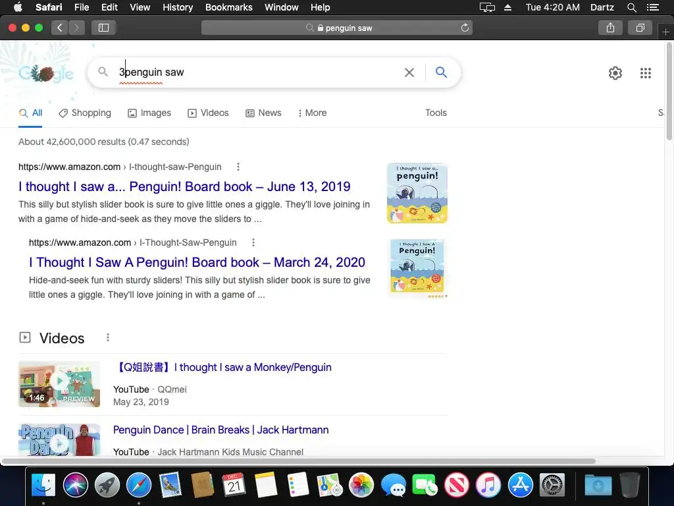Open the March 24, 2020 result's book cover image
Viewport: 674px width, 506px height.
[x=417, y=269]
